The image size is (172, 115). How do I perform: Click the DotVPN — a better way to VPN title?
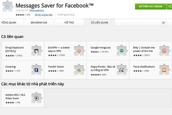(x=59, y=49)
